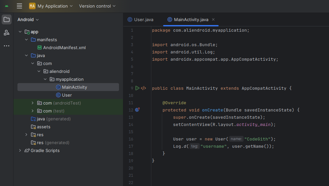Click the app module folder icon
The width and height of the screenshot is (329, 186).
coord(27,32)
